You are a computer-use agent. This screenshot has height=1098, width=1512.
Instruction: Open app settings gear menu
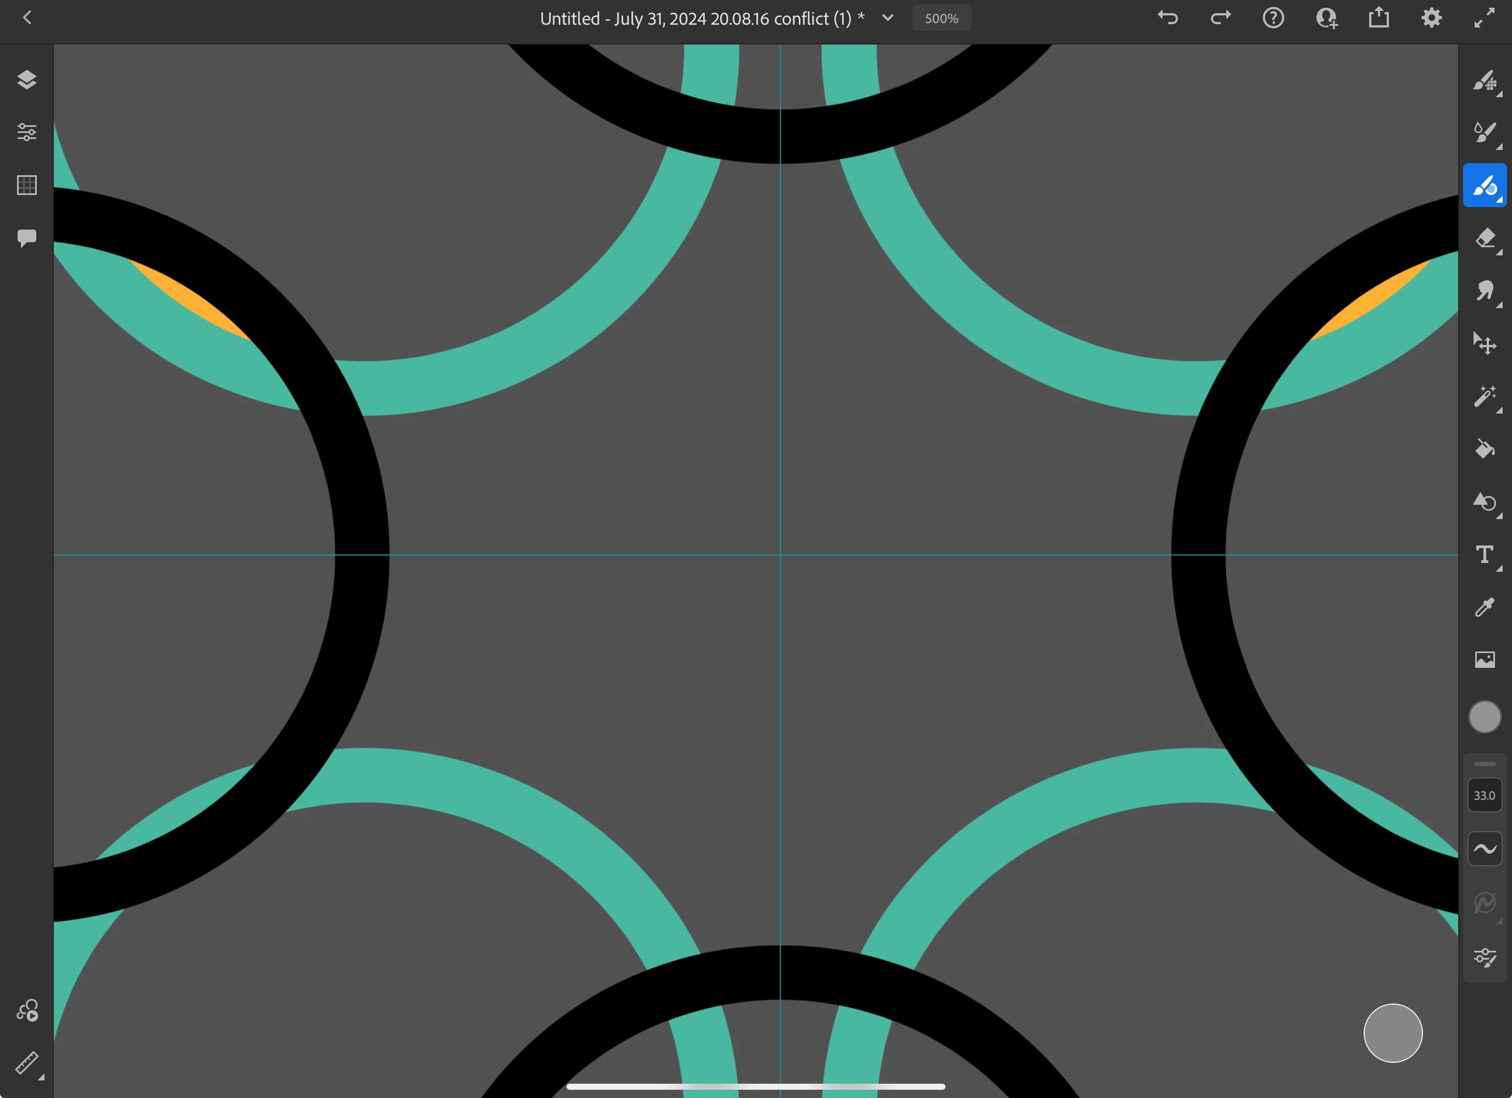tap(1431, 18)
